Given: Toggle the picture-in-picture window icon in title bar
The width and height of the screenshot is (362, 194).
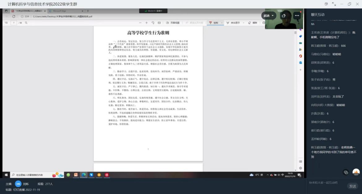Looking at the screenshot, I should pyautogui.click(x=326, y=4).
